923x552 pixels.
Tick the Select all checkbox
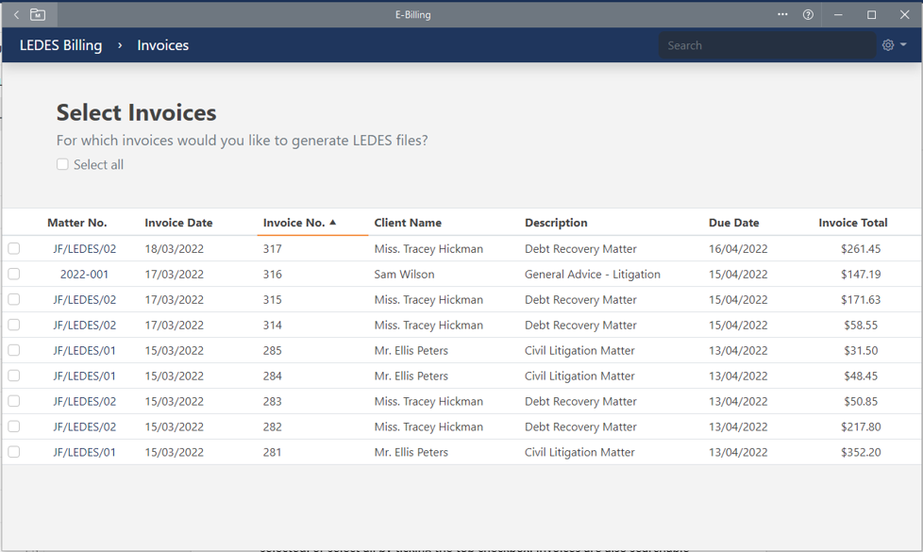coord(62,164)
